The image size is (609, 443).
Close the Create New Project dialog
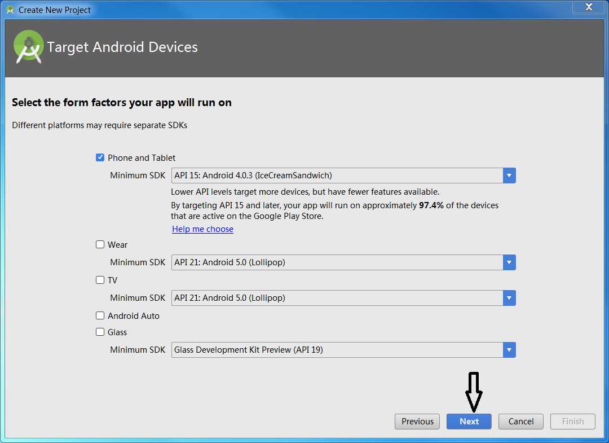point(589,7)
